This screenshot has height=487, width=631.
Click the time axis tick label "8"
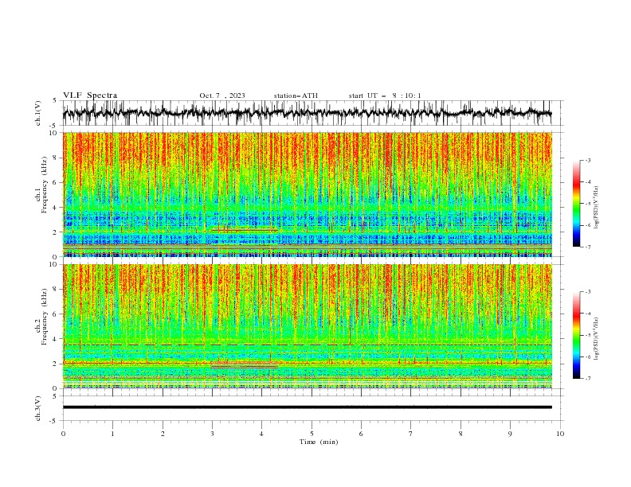(x=461, y=434)
